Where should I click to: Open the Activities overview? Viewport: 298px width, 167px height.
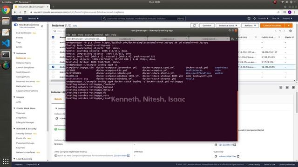tap(7, 2)
